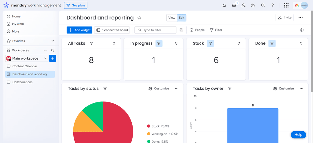This screenshot has height=143, width=313.
Task: Click the Stuck widget filter icon
Action: click(x=210, y=43)
